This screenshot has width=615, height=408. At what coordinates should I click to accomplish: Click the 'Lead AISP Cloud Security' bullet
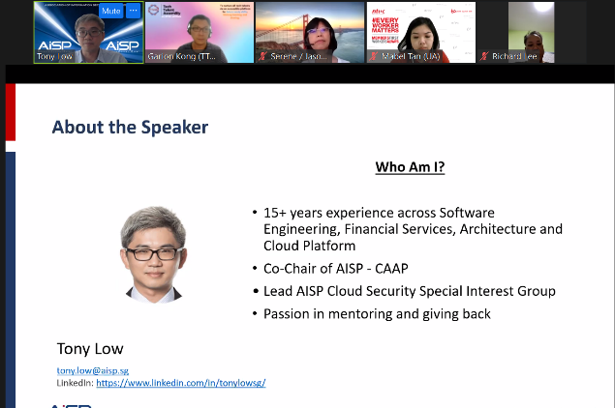[410, 291]
